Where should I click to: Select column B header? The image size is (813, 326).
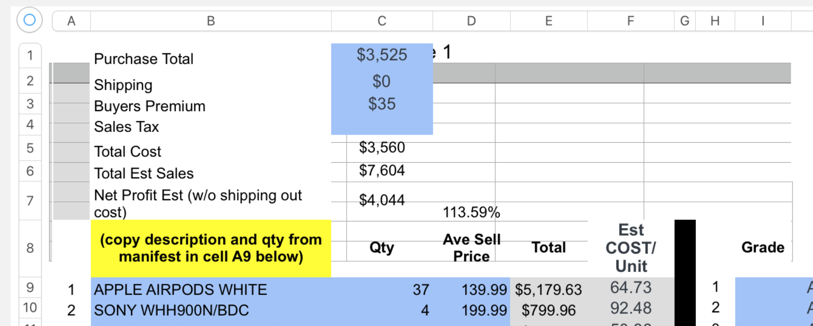[211, 21]
